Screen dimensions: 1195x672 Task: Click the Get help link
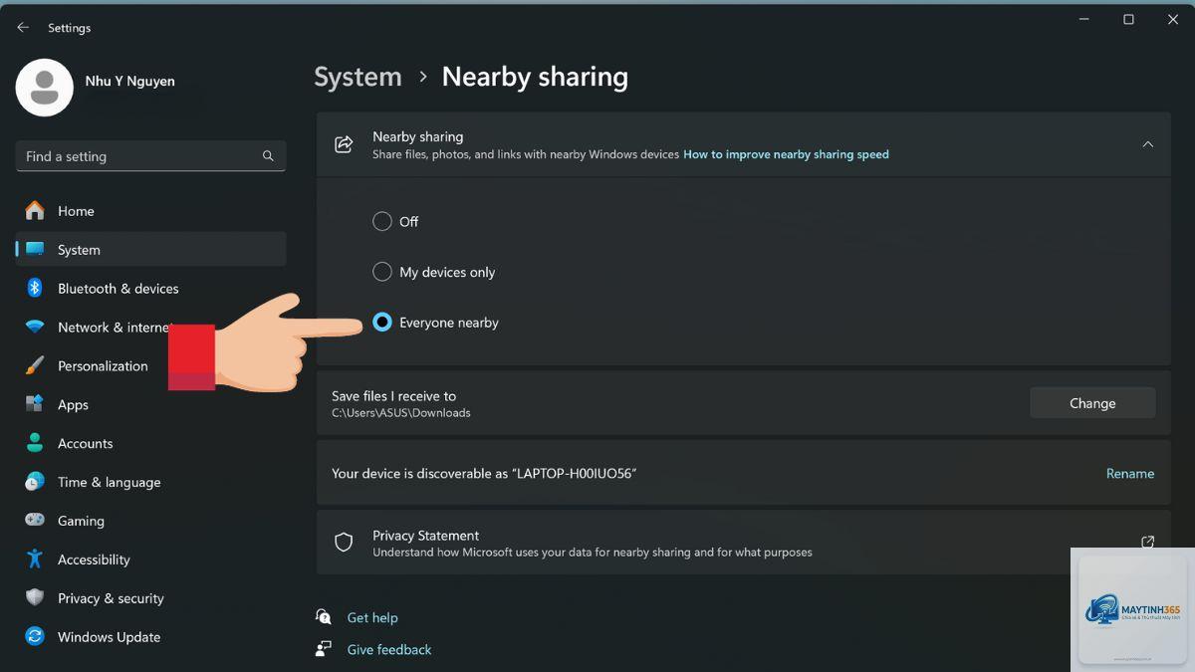pyautogui.click(x=372, y=617)
